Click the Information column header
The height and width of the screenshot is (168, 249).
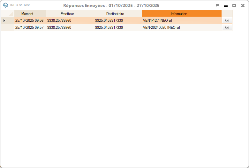[x=179, y=14]
